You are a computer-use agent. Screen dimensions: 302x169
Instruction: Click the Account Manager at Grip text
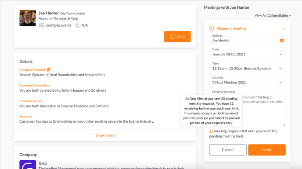[x=58, y=18]
